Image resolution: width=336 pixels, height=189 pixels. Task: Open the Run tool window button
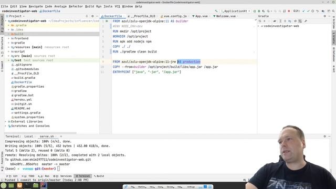click(x=44, y=176)
